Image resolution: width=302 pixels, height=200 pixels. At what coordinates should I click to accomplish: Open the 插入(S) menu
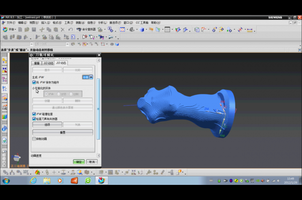coord(45,23)
